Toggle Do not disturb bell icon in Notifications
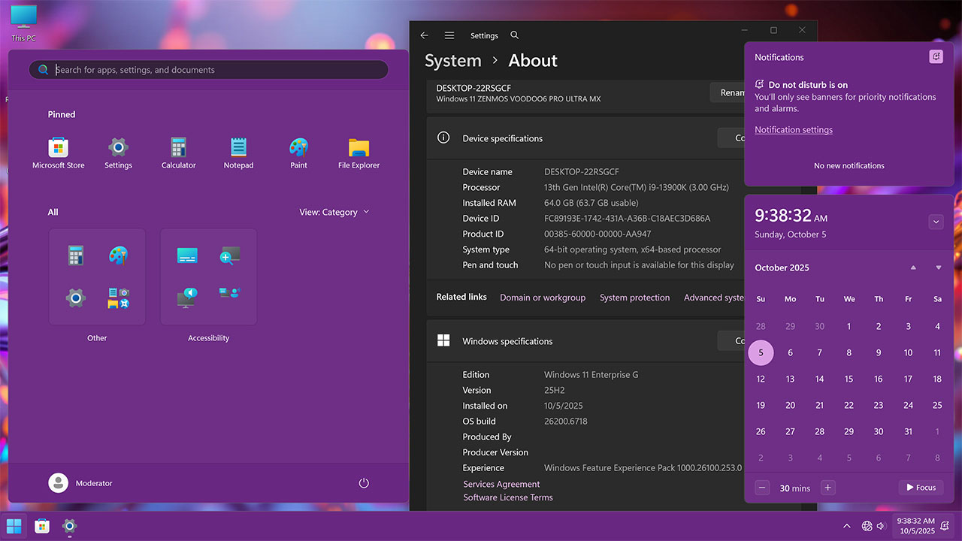Viewport: 962px width, 541px height. 936,56
